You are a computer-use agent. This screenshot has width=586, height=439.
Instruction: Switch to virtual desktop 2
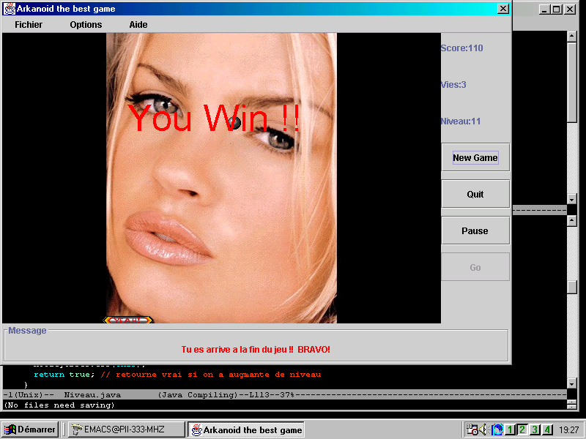tap(522, 429)
